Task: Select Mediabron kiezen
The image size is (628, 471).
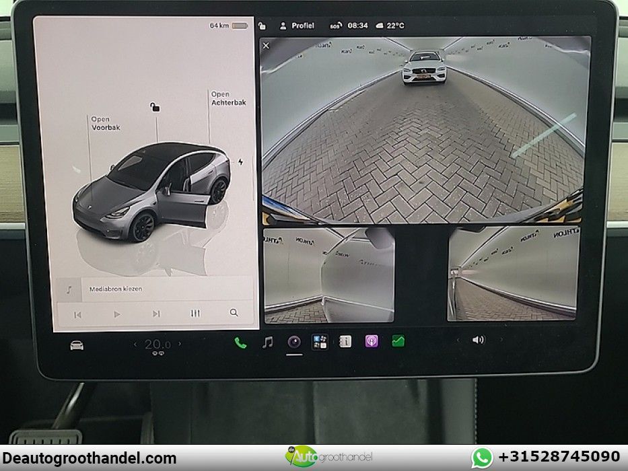Action: click(115, 289)
